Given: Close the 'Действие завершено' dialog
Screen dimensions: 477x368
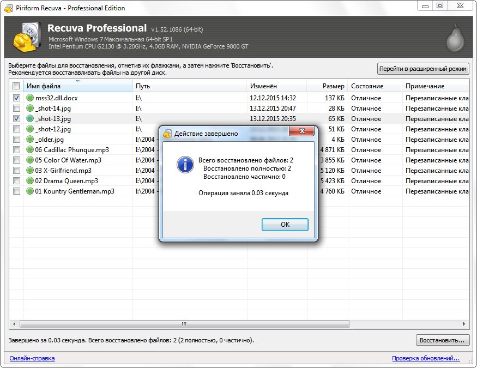Looking at the screenshot, I should pos(302,131).
